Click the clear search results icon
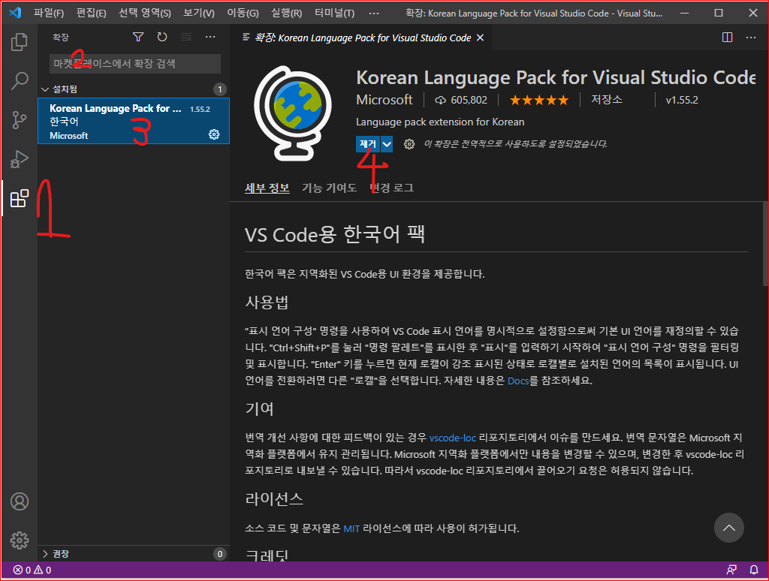This screenshot has width=769, height=581. tap(186, 37)
